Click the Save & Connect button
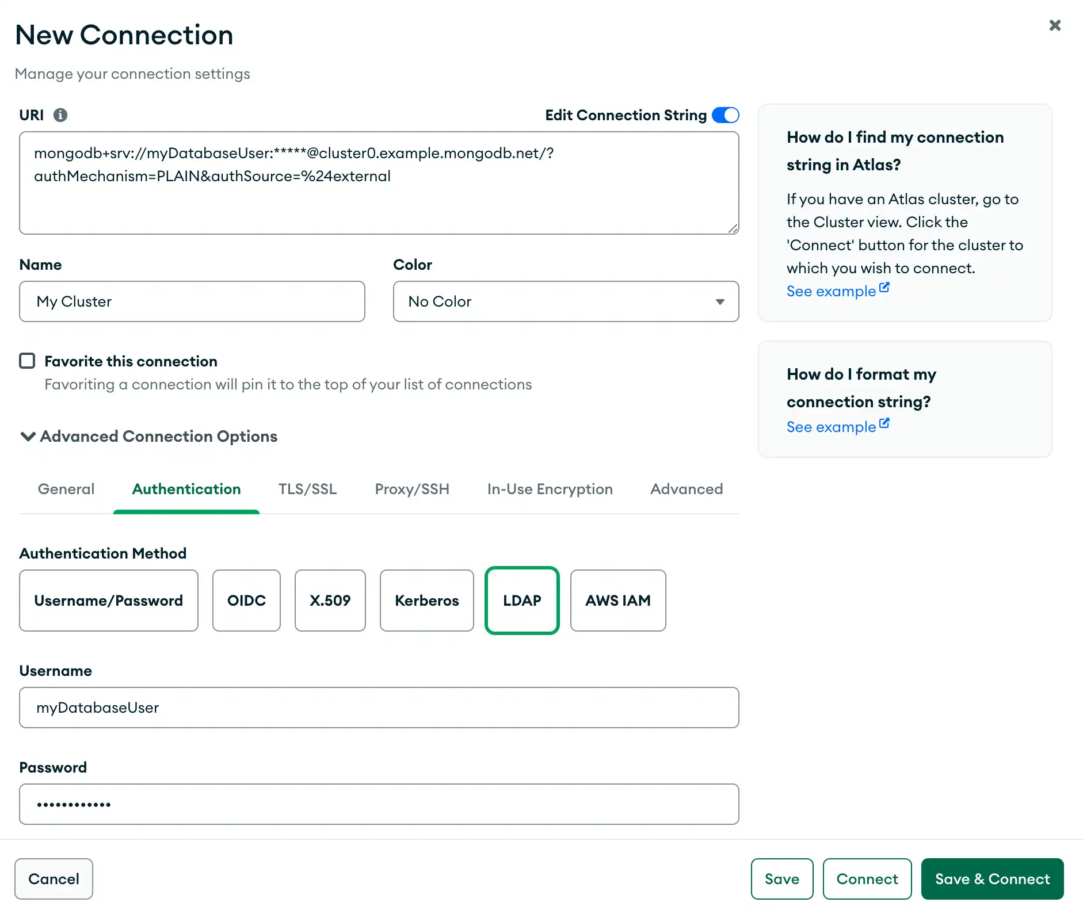Image resolution: width=1083 pixels, height=910 pixels. click(x=992, y=878)
